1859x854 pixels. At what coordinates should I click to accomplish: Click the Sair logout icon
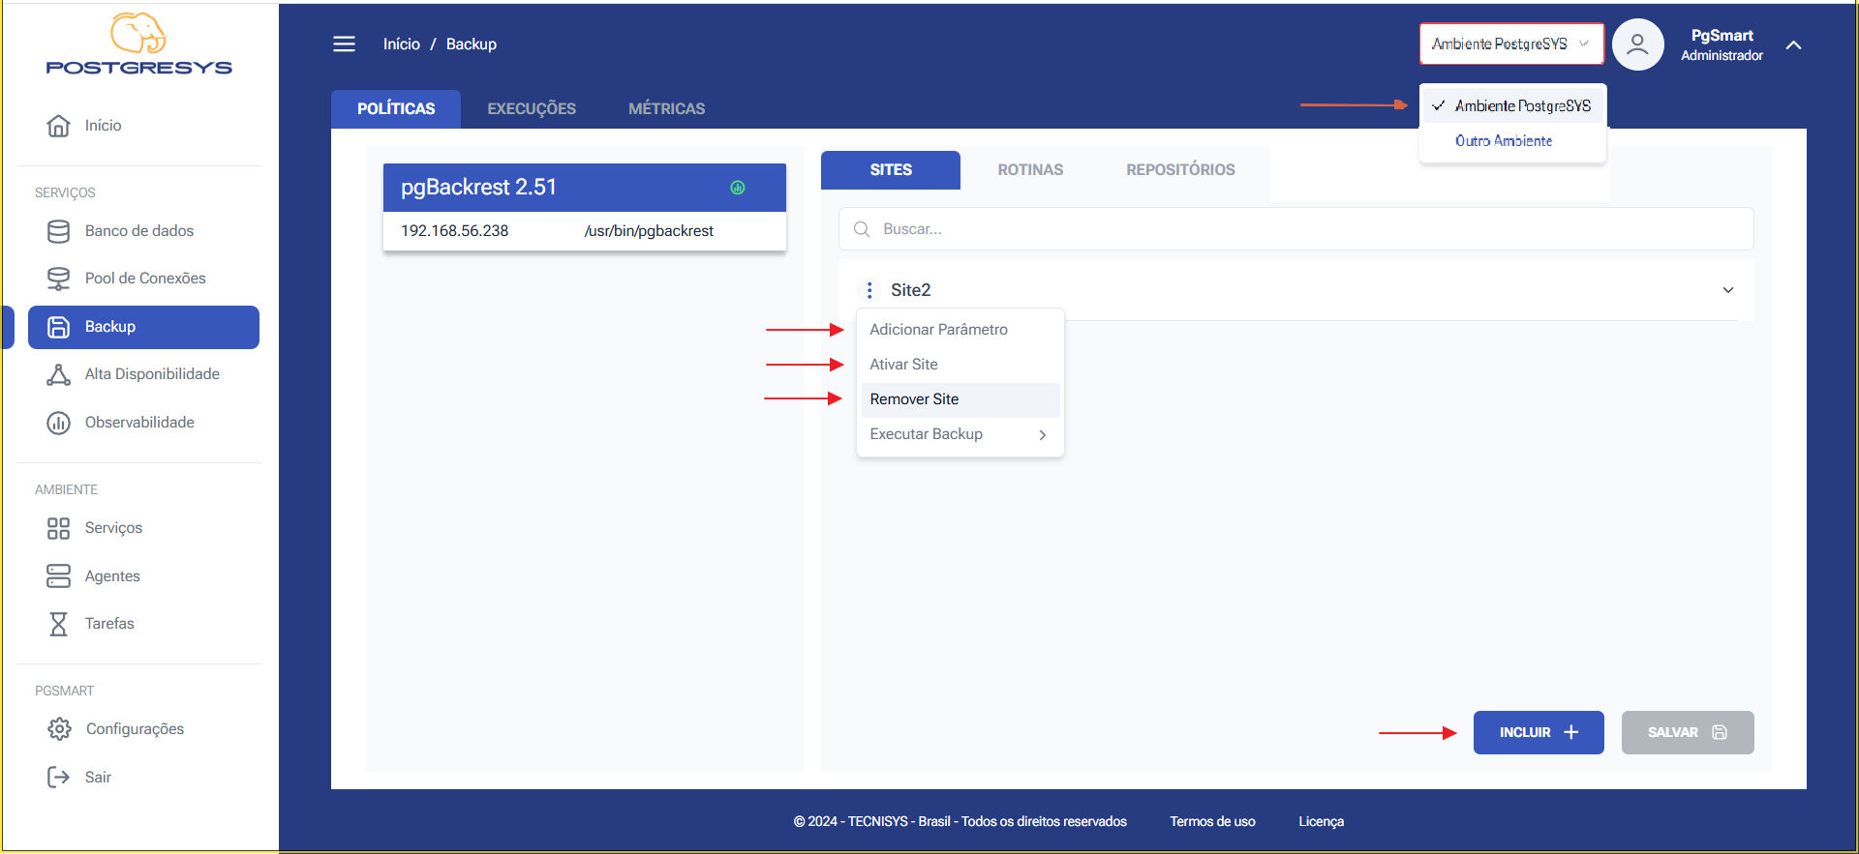point(59,778)
